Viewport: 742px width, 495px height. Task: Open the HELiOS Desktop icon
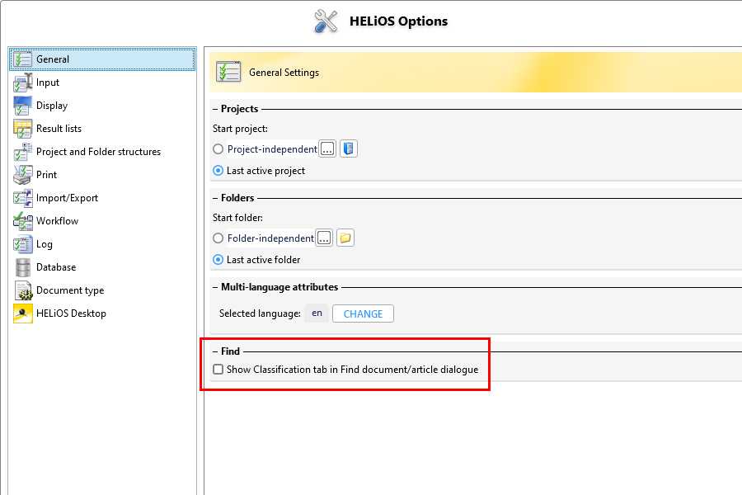(23, 313)
